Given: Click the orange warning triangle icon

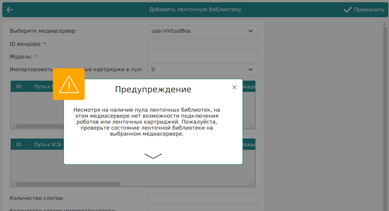Looking at the screenshot, I should (x=69, y=84).
